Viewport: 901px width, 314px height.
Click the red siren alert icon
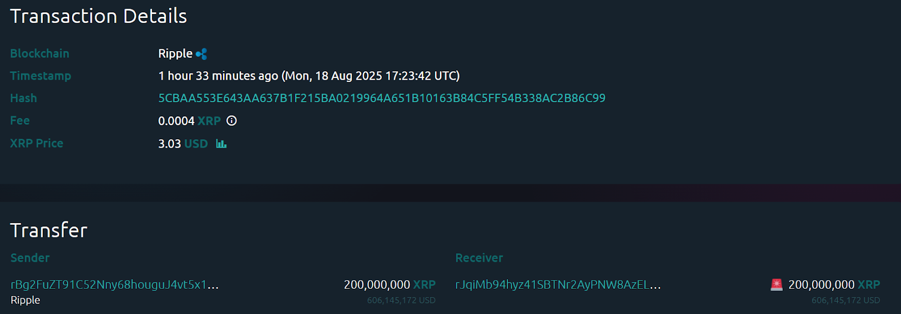[777, 285]
